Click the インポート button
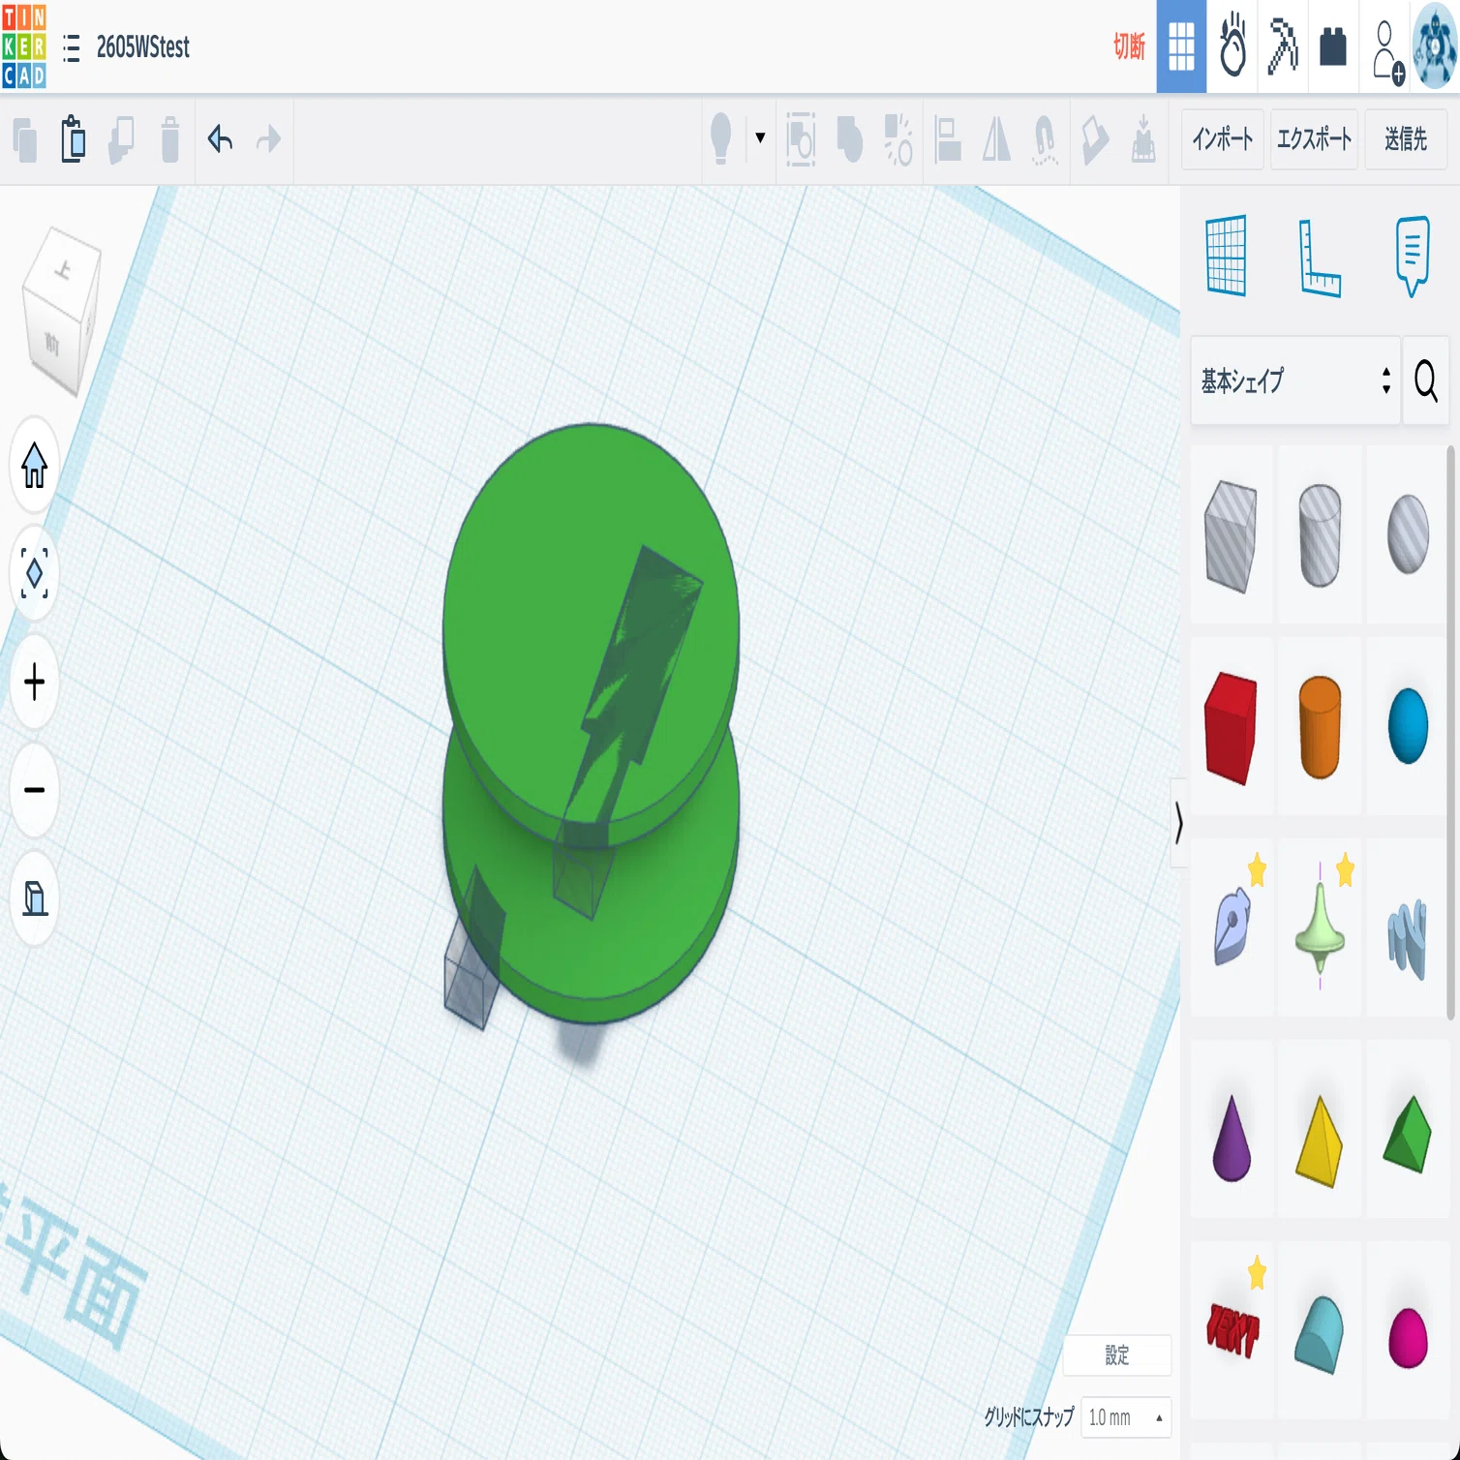The height and width of the screenshot is (1460, 1460). click(1222, 139)
